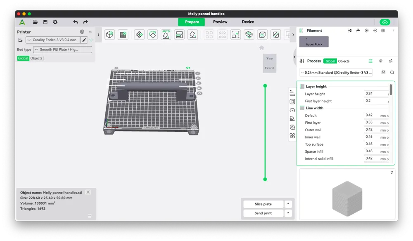
Task: Close the object info box
Action: point(88,192)
